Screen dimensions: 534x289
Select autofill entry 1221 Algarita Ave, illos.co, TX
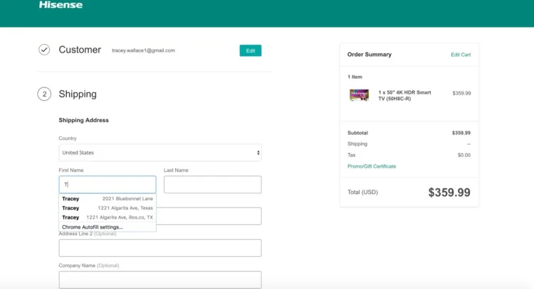(x=108, y=217)
